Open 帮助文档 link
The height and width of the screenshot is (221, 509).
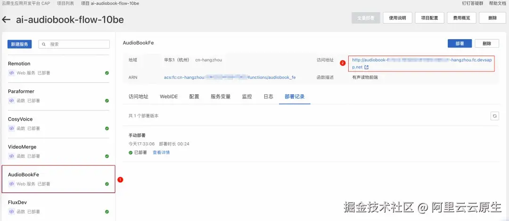(x=498, y=3)
